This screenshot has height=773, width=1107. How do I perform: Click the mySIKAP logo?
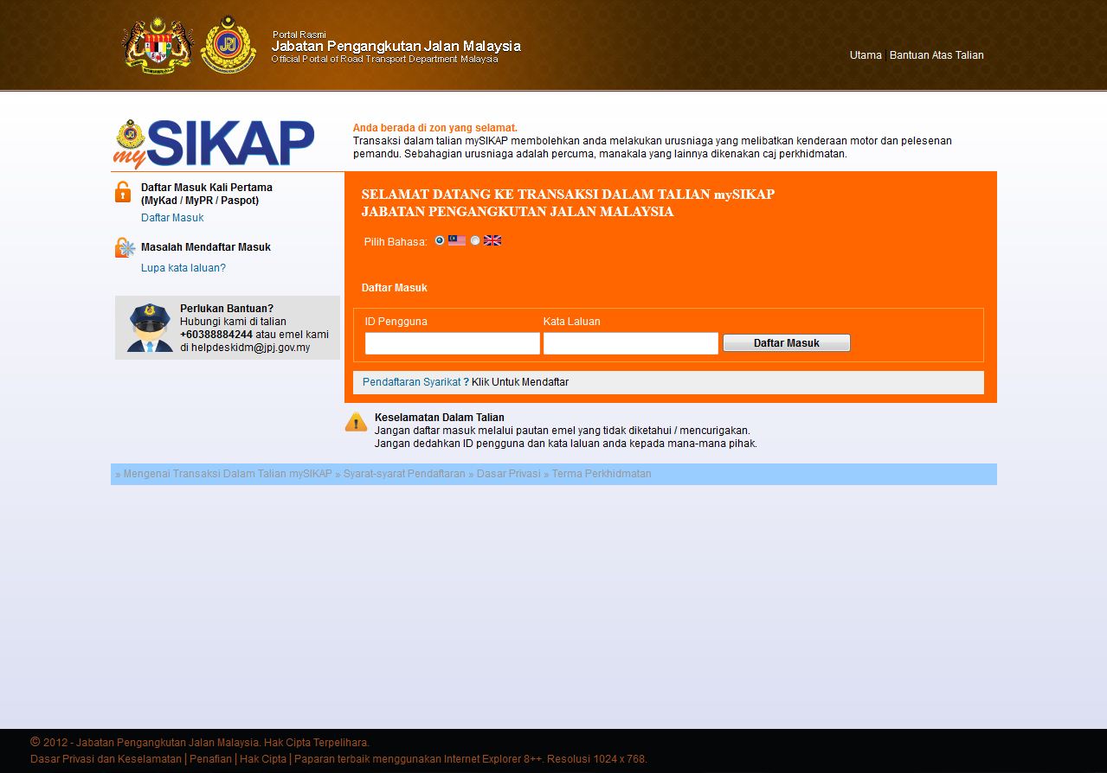(214, 144)
